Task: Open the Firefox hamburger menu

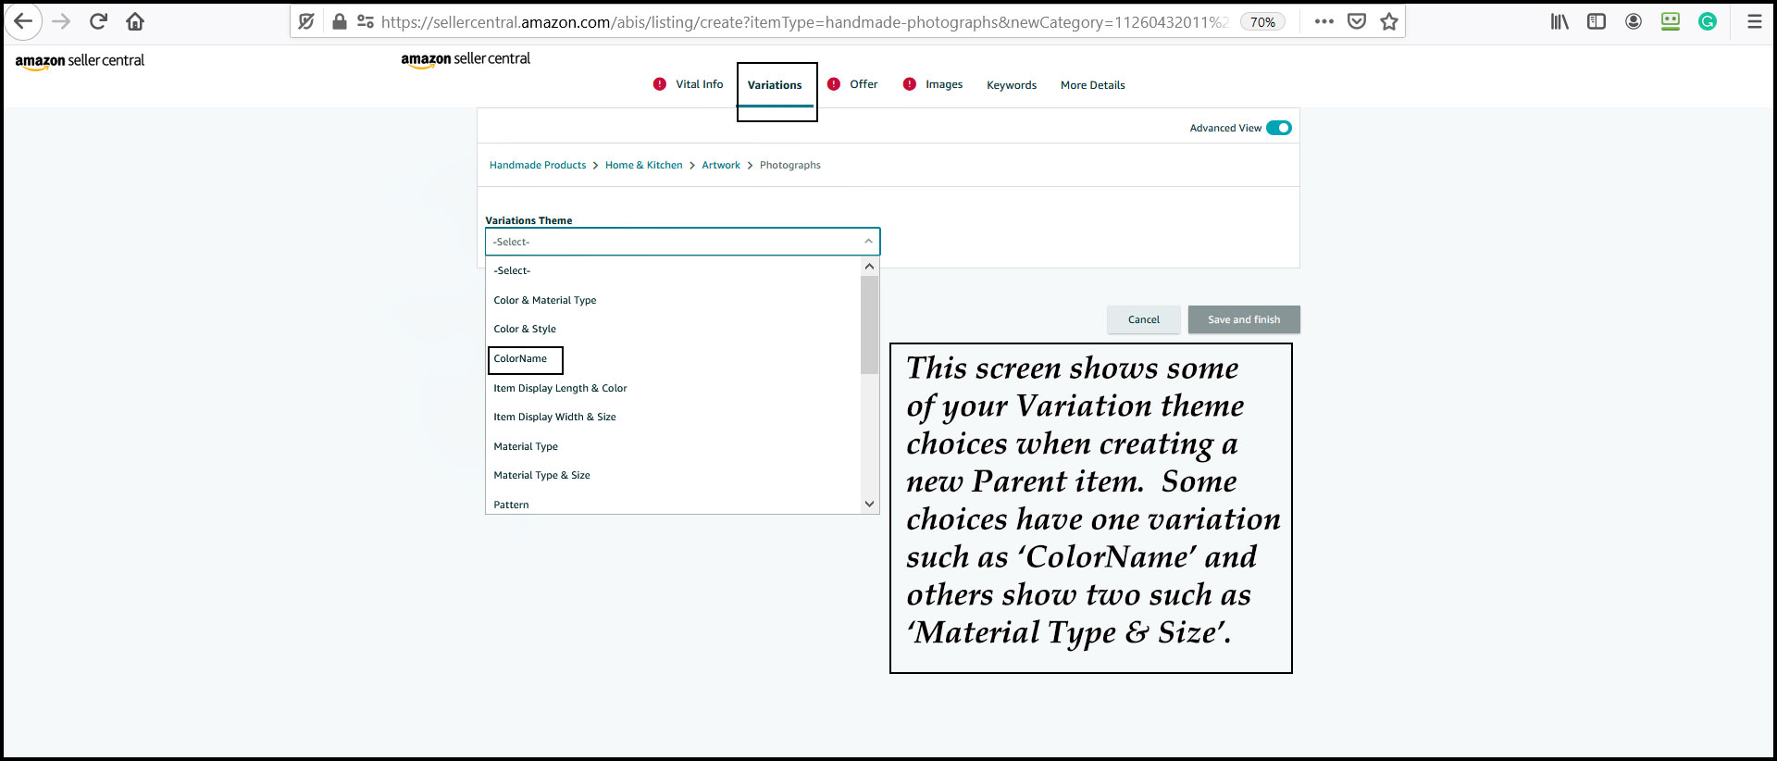Action: (1754, 21)
